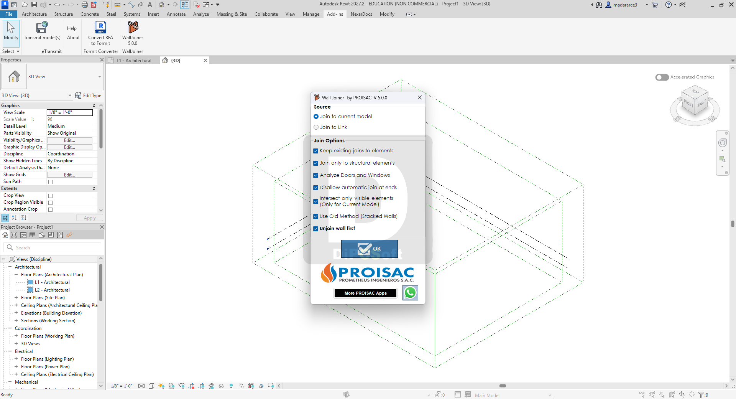The image size is (736, 399).
Task: Click the Project Browser search magnifier icon
Action: (10, 247)
